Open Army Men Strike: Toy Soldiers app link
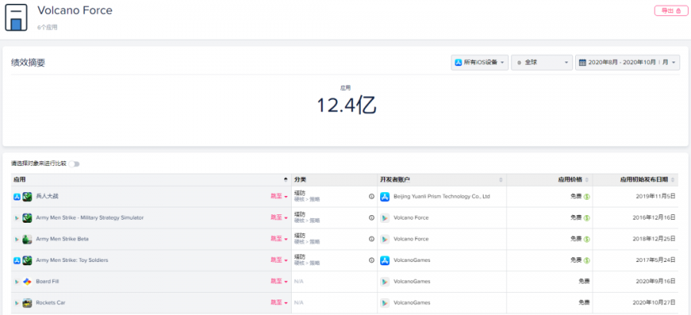The width and height of the screenshot is (691, 315). point(72,260)
